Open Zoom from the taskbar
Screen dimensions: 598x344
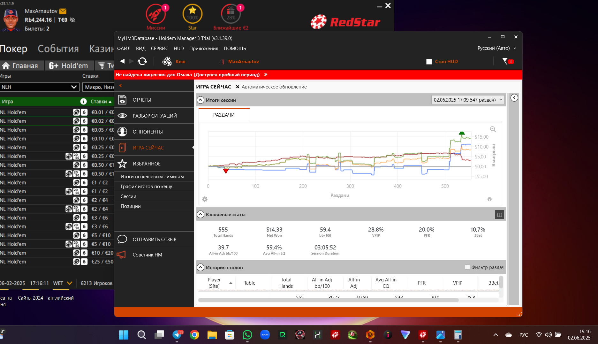pyautogui.click(x=265, y=335)
